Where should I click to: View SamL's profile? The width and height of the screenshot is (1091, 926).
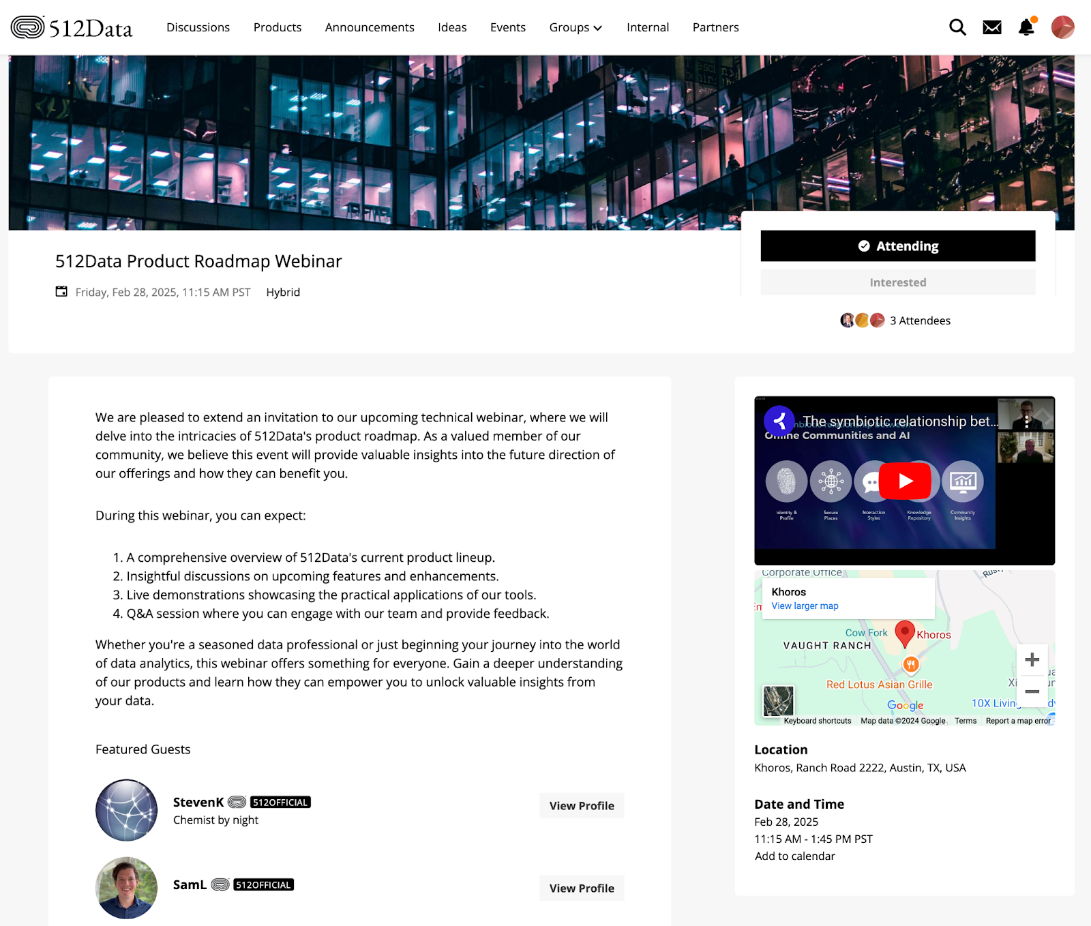582,888
